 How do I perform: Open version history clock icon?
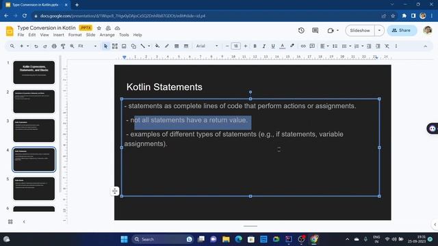click(301, 30)
